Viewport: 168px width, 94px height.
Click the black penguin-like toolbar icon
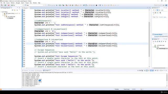[x=96, y=5]
